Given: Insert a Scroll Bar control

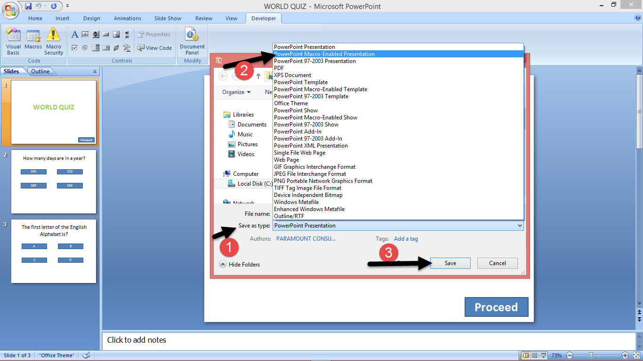Looking at the screenshot, I should click(x=127, y=34).
